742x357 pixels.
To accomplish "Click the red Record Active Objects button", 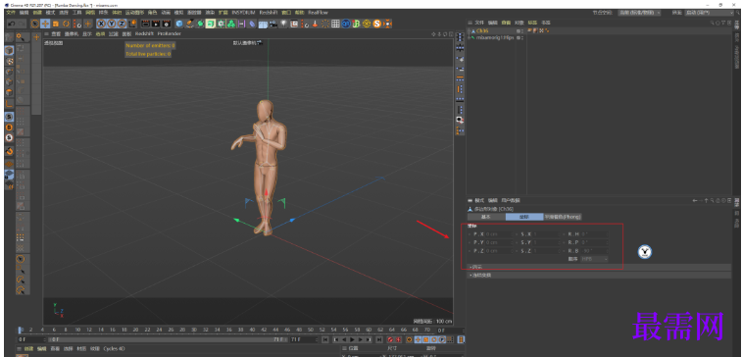I will tap(391, 339).
